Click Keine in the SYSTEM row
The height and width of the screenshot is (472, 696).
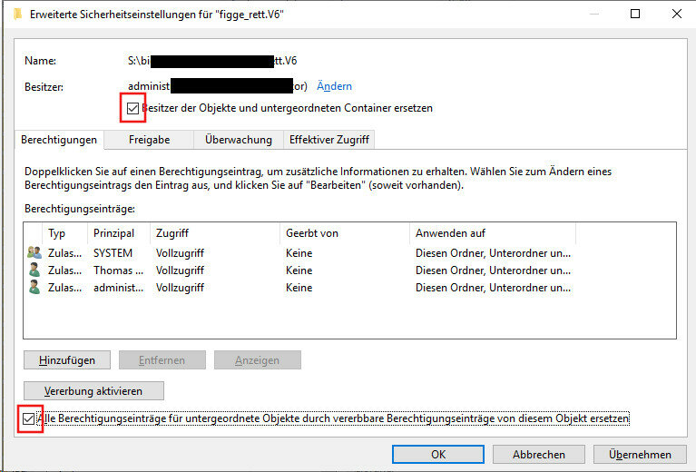[299, 253]
